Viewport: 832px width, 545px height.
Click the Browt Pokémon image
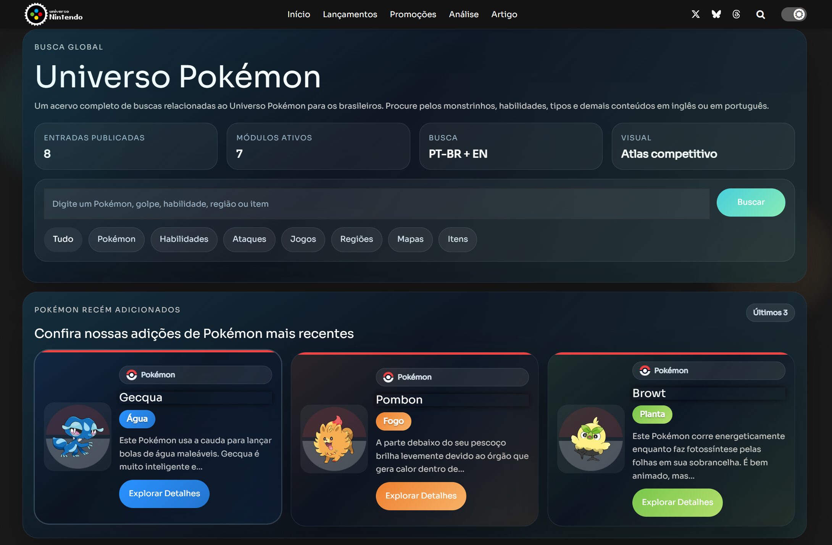click(591, 439)
